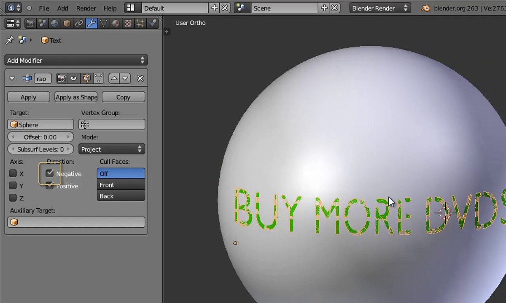Select Front in Cull Faces list
The height and width of the screenshot is (303, 506).
pos(121,185)
